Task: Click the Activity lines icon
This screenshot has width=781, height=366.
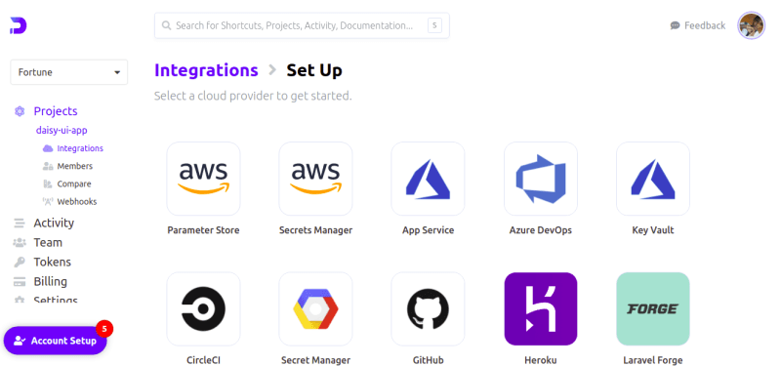Action: [20, 224]
